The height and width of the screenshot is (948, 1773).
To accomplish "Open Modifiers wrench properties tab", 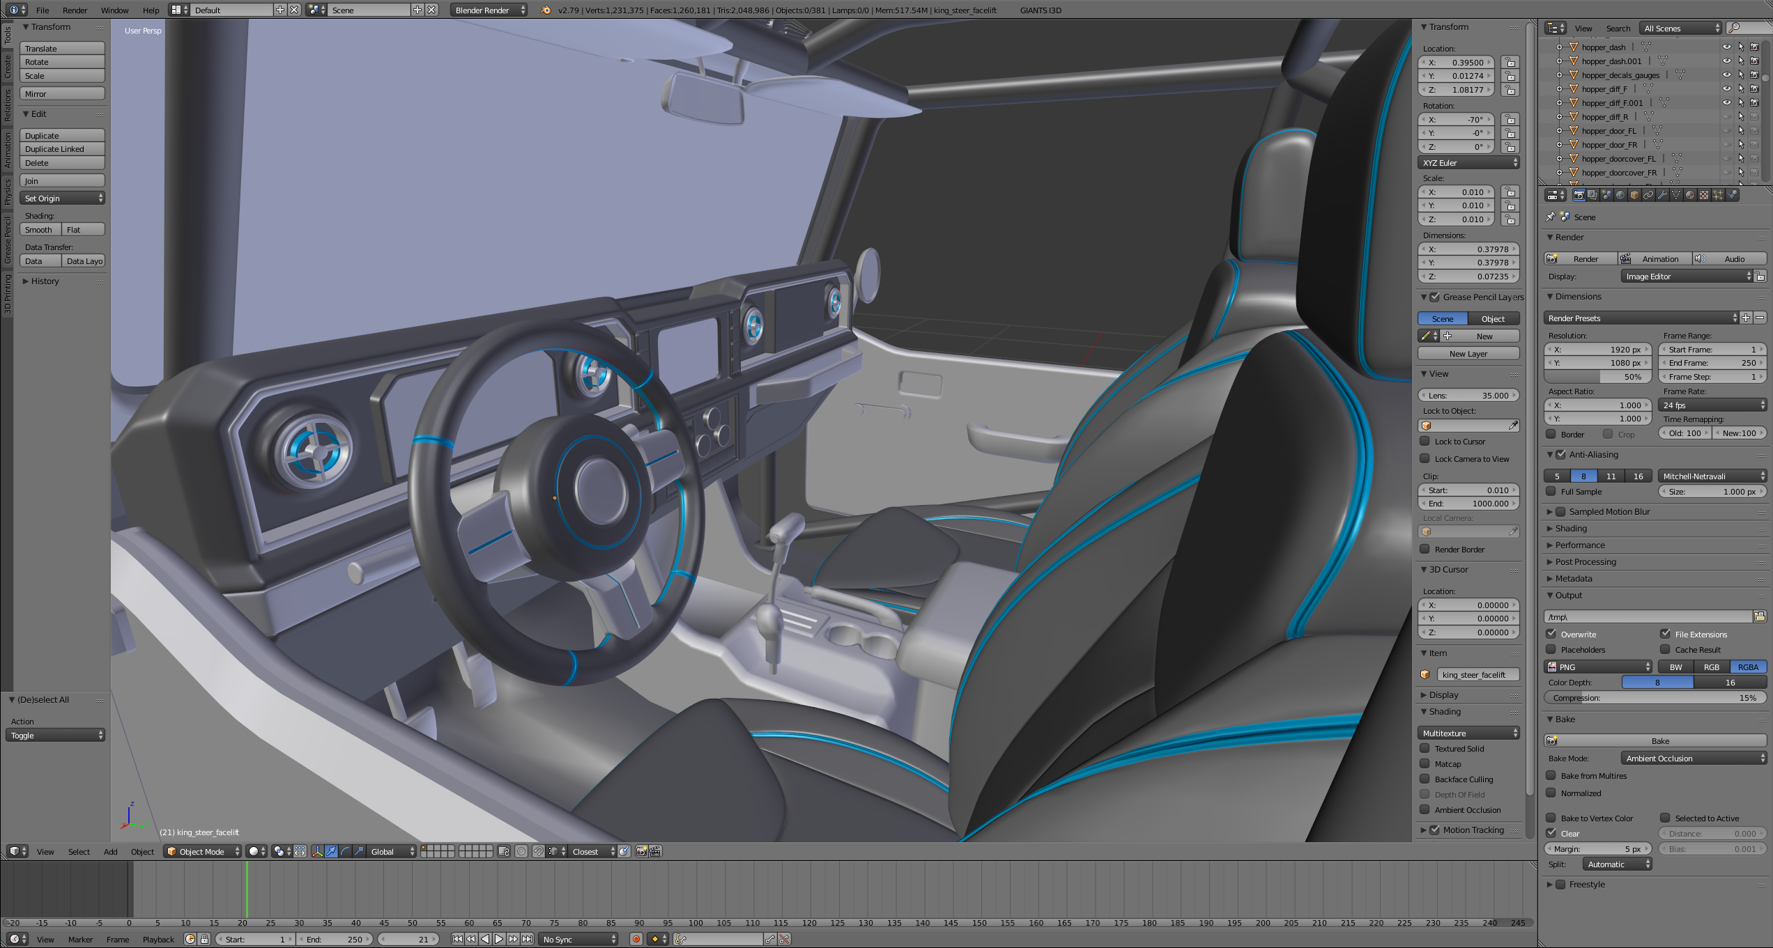I will tap(1662, 196).
